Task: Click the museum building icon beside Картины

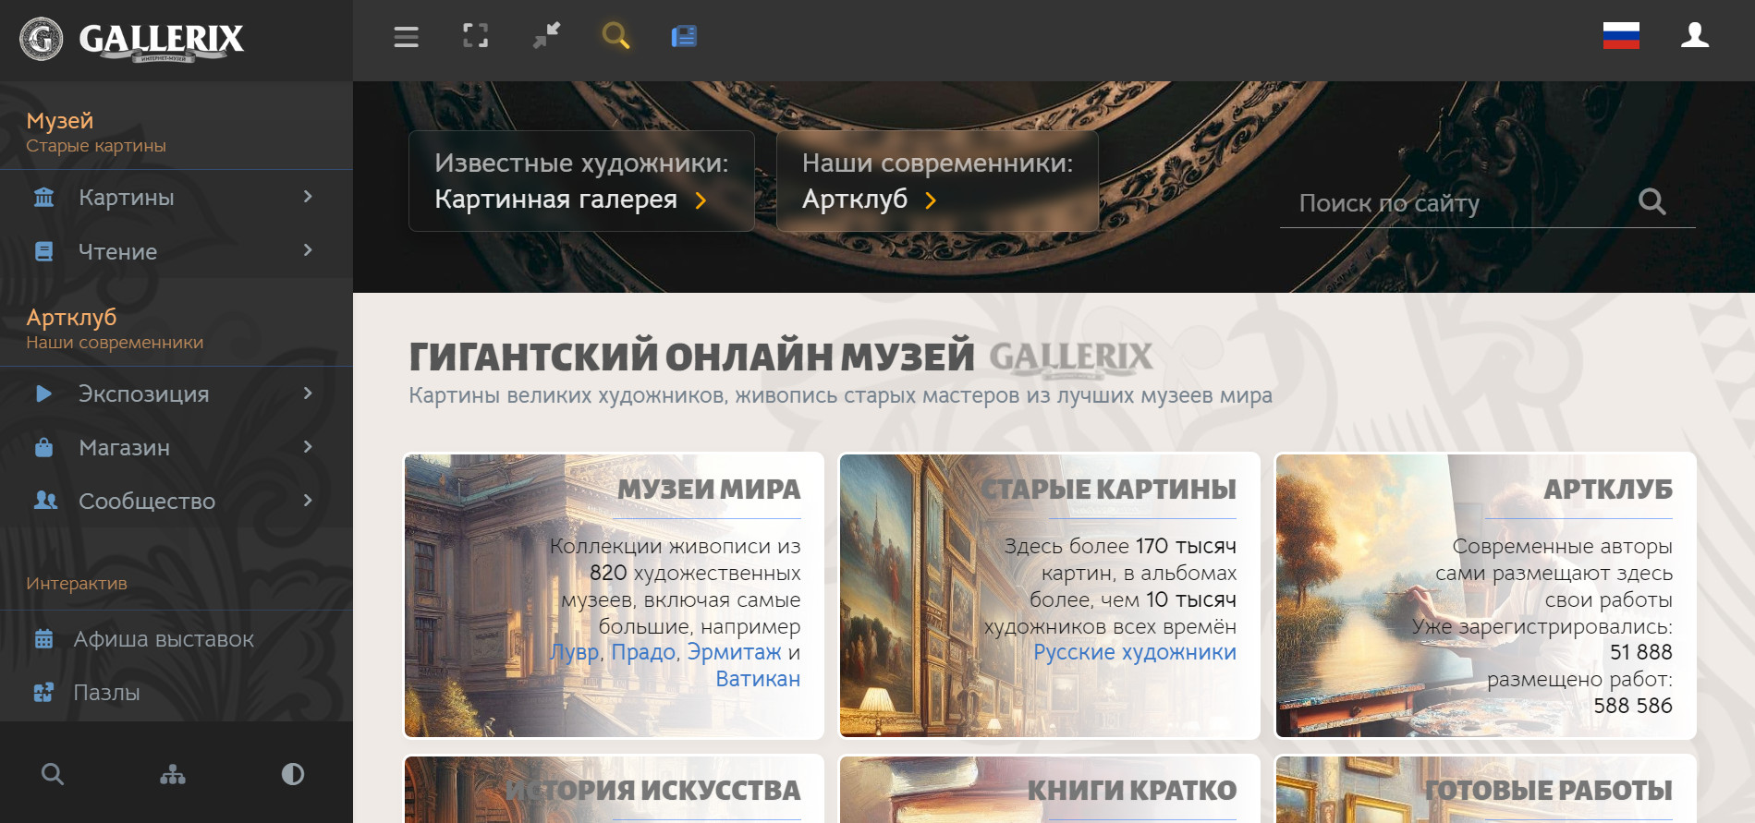Action: pos(43,198)
